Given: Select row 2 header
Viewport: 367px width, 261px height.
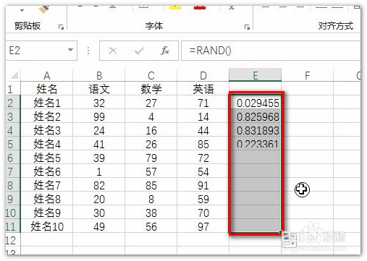Looking at the screenshot, I should coord(13,103).
